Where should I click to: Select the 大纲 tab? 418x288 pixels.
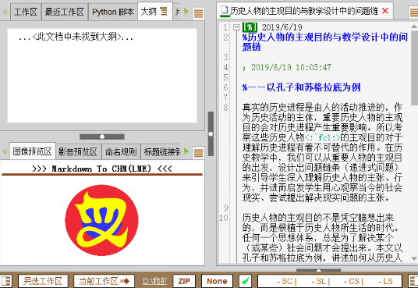click(x=154, y=12)
